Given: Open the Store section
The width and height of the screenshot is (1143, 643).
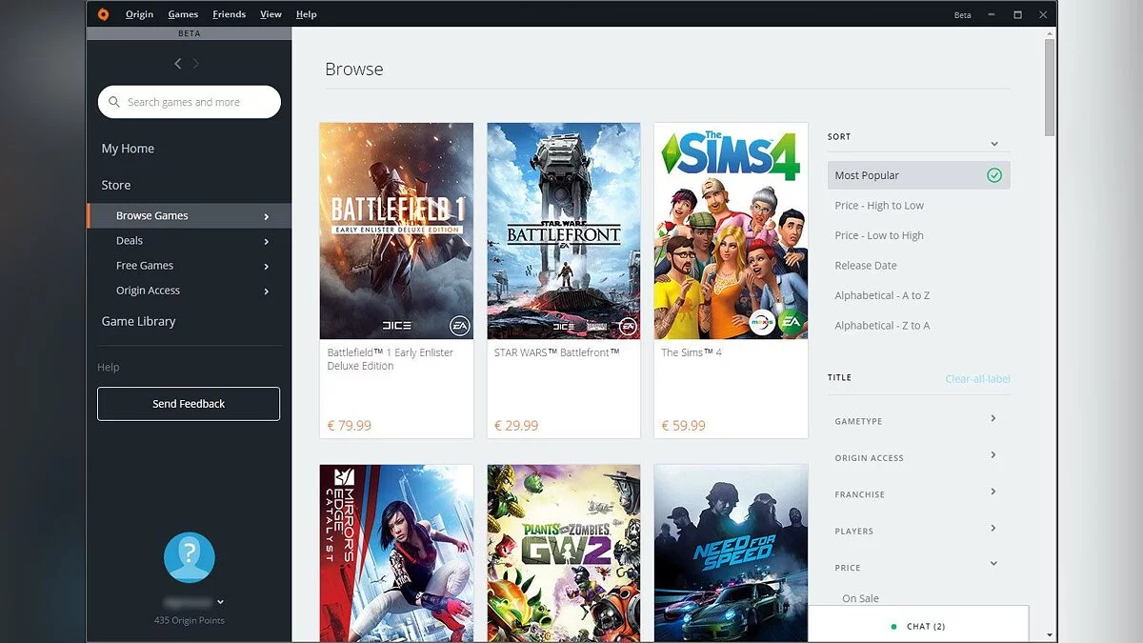Looking at the screenshot, I should click(116, 185).
